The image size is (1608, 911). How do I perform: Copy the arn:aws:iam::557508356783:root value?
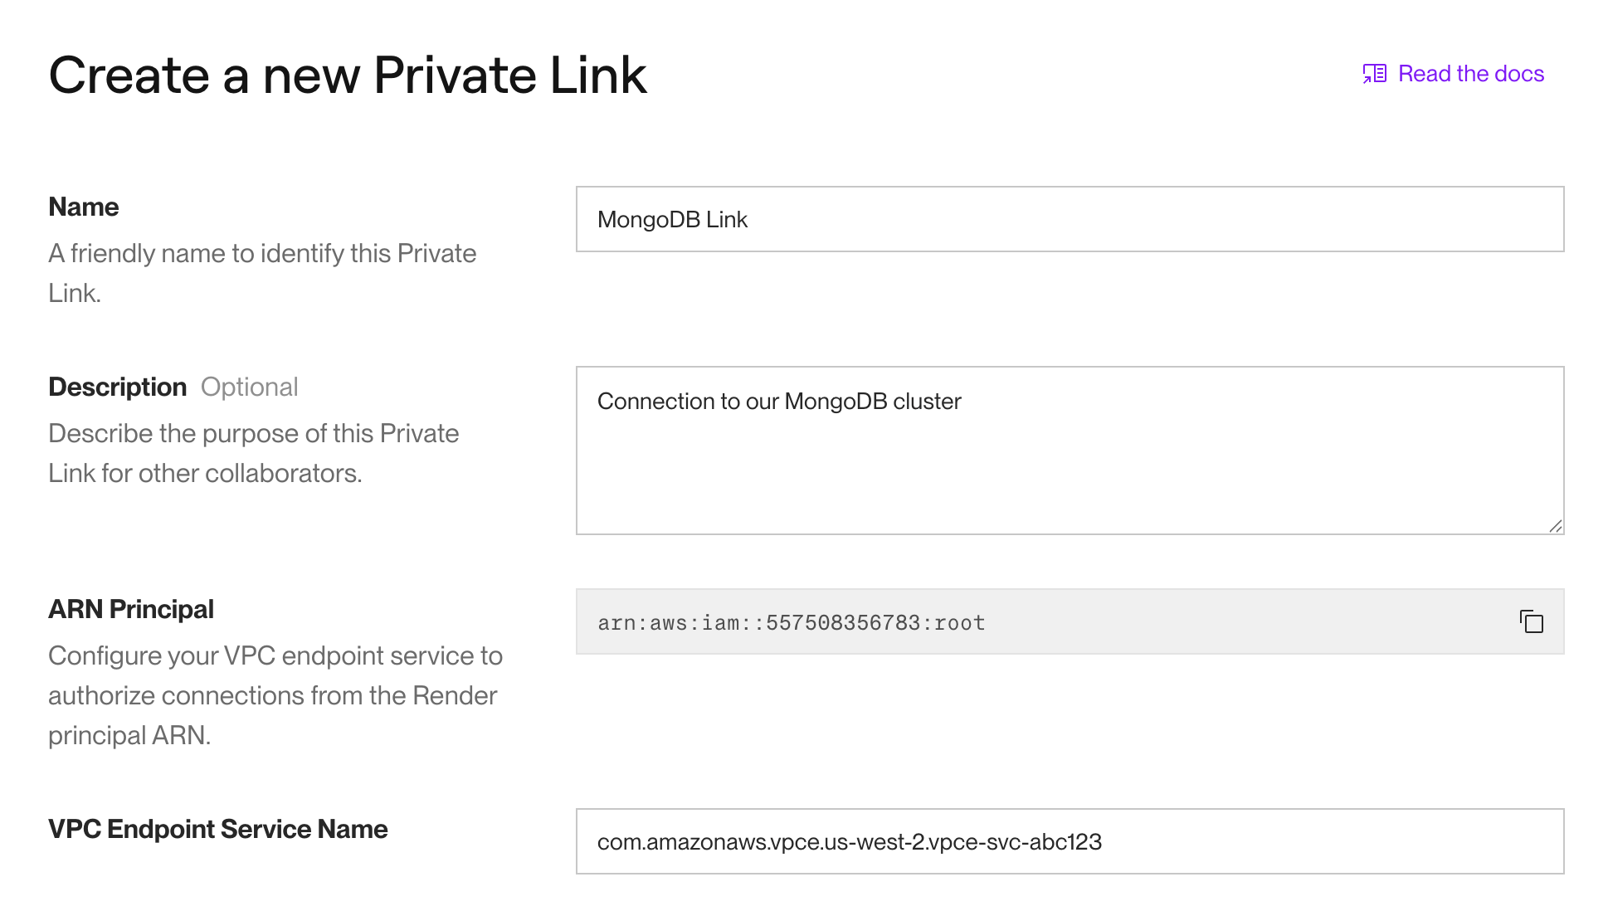point(1531,621)
